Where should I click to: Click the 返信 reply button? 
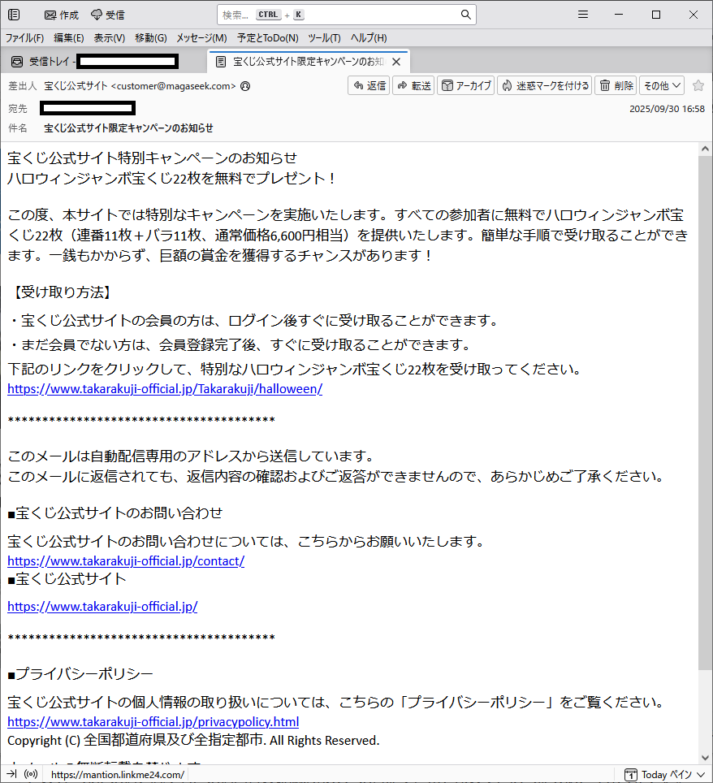click(369, 85)
